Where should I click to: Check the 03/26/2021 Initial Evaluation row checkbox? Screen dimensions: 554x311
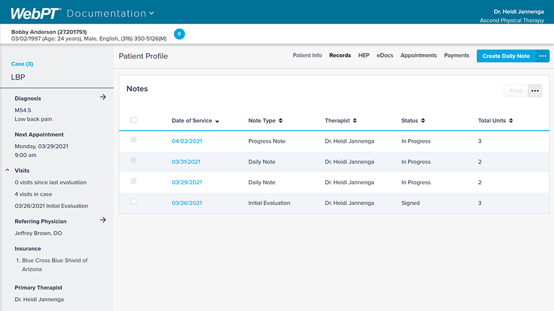click(x=134, y=202)
